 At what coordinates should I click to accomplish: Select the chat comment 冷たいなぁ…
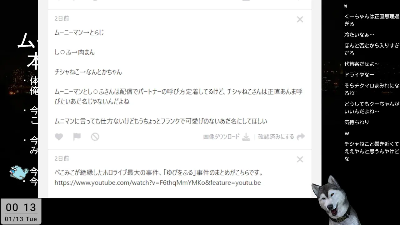tap(359, 35)
